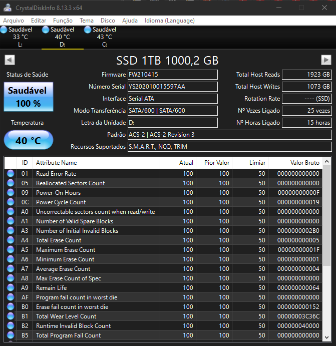Click the transfer mode field SATA/600
Image resolution: width=336 pixels, height=346 pixels.
(173, 111)
